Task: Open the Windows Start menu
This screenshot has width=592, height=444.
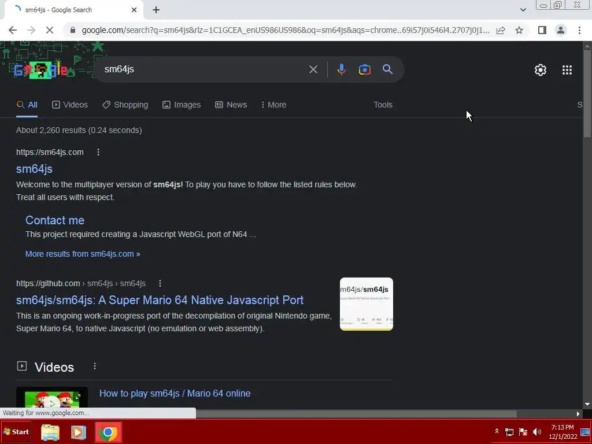Action: point(16,431)
